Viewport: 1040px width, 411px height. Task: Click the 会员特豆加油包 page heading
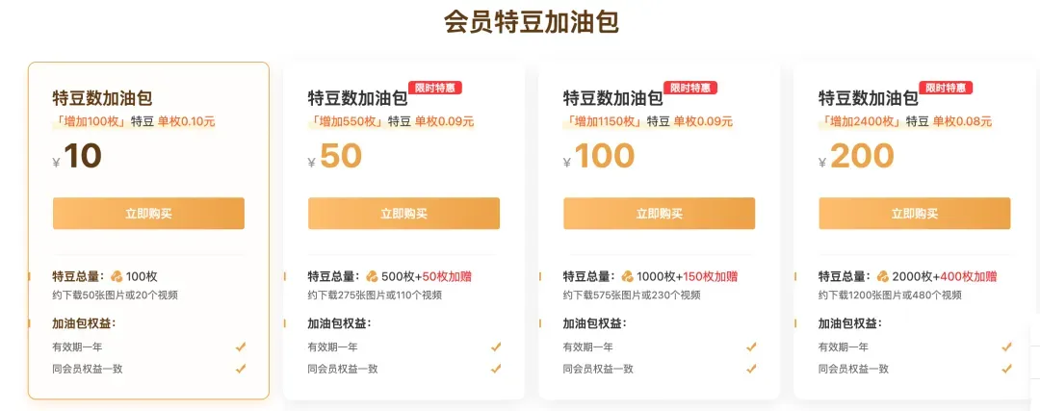(x=532, y=22)
